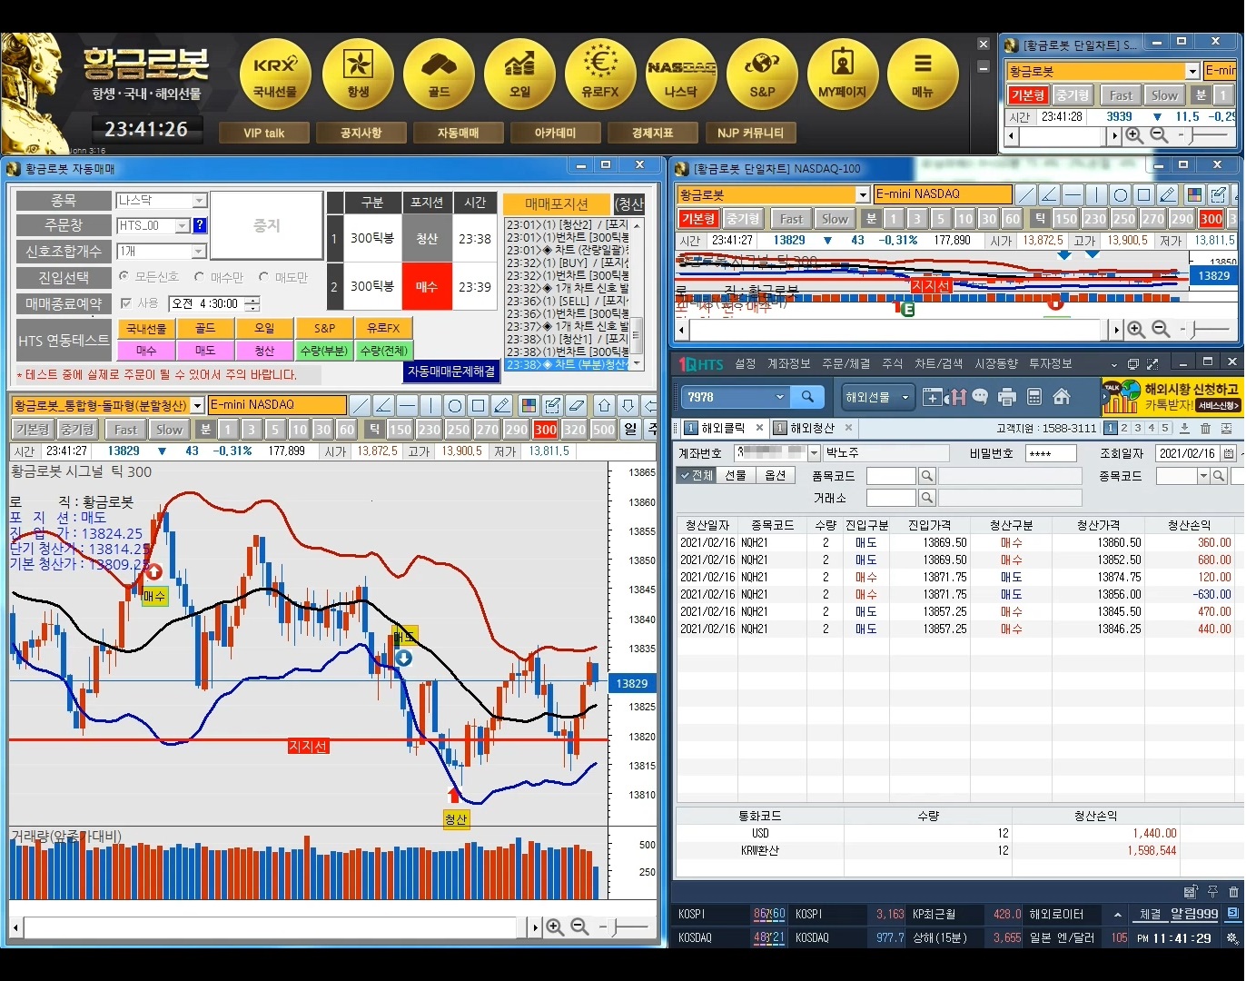Click the HTS printer icon

click(1006, 397)
